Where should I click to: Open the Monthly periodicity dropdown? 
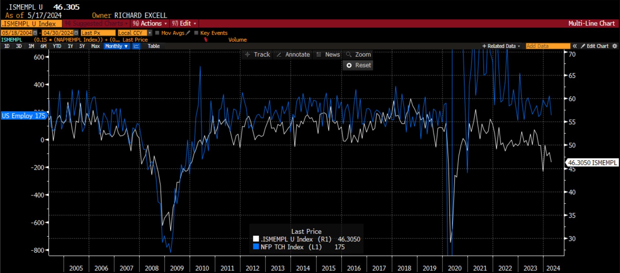pyautogui.click(x=116, y=46)
